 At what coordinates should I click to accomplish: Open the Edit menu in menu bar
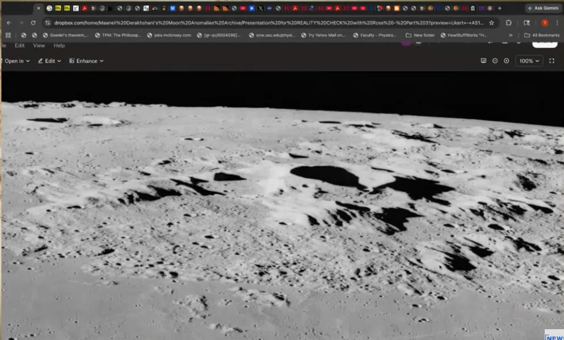click(x=19, y=45)
